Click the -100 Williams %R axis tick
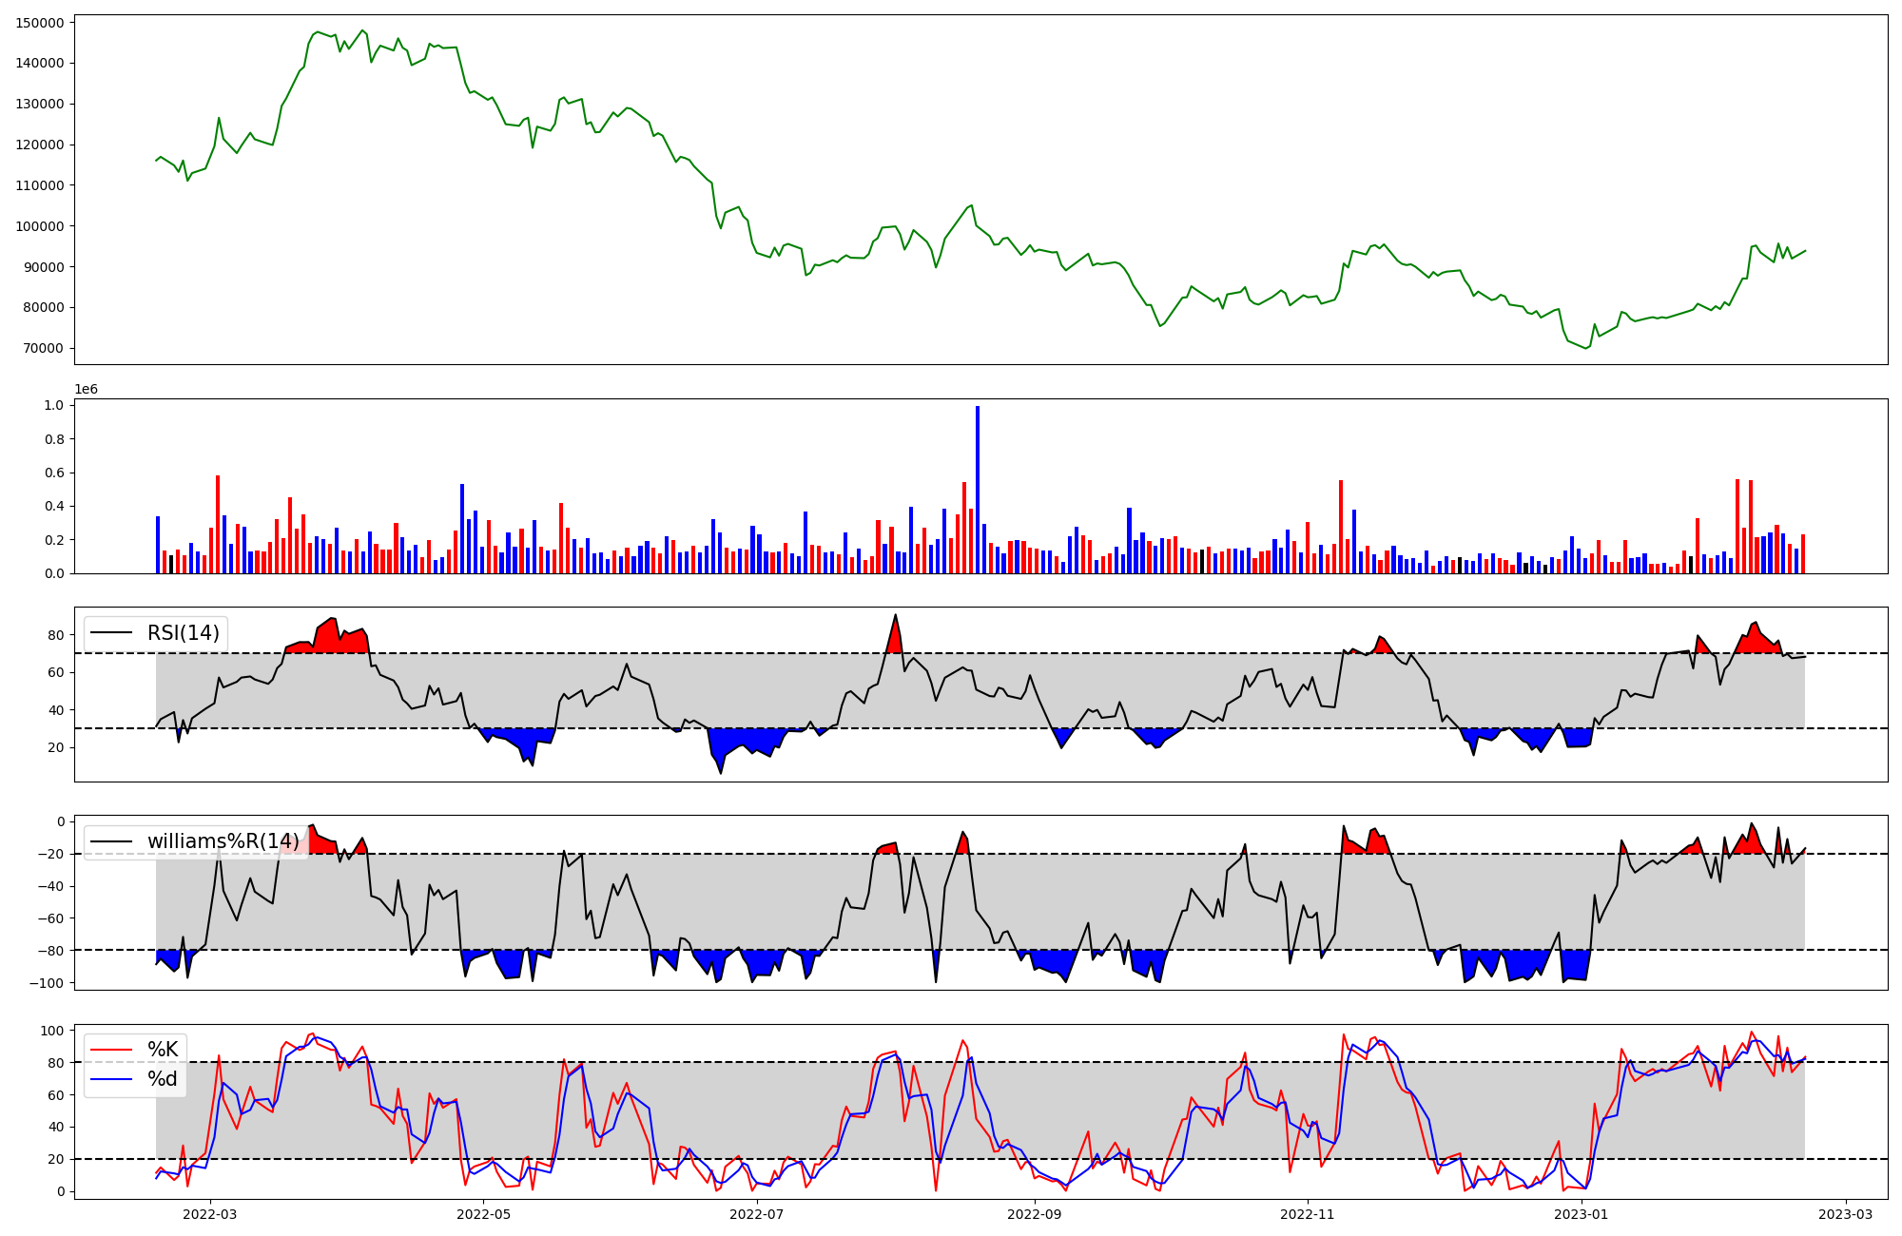Screen dimensions: 1902x1236 pos(46,983)
